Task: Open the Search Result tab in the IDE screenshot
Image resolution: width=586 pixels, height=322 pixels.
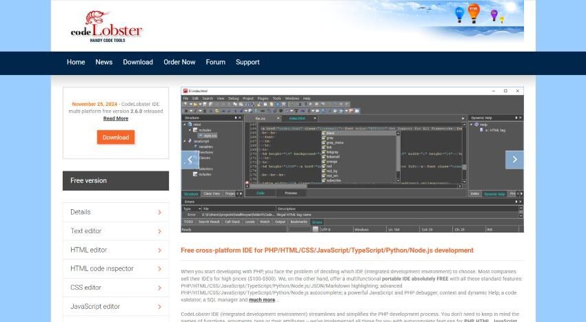Action: click(x=209, y=222)
